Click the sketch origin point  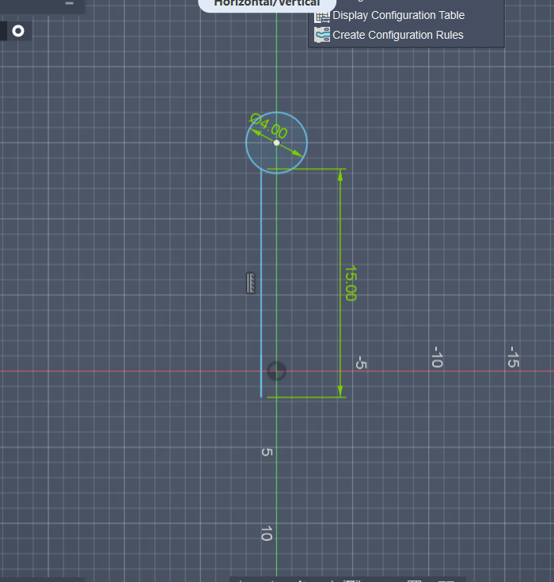tap(276, 371)
